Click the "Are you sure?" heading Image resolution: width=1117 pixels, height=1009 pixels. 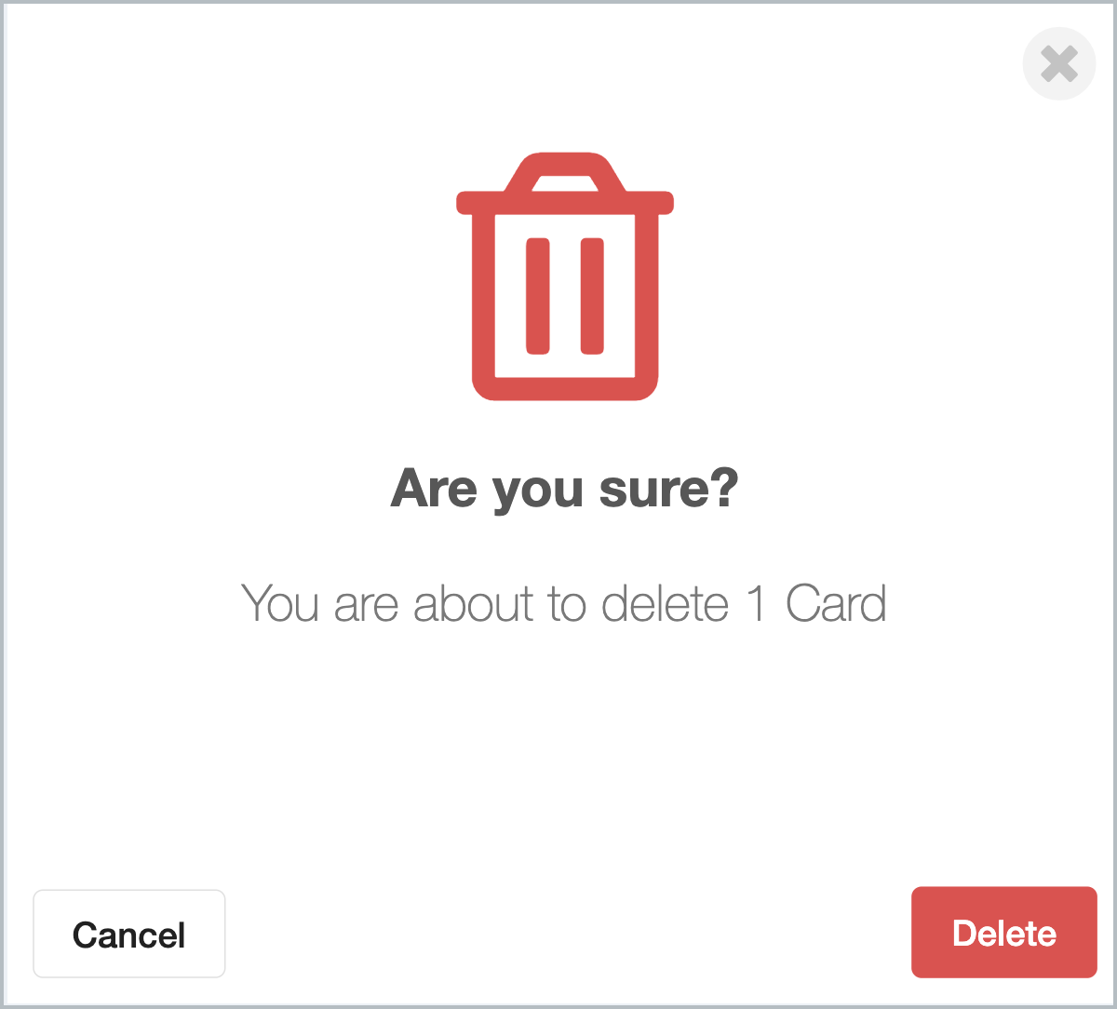[564, 489]
